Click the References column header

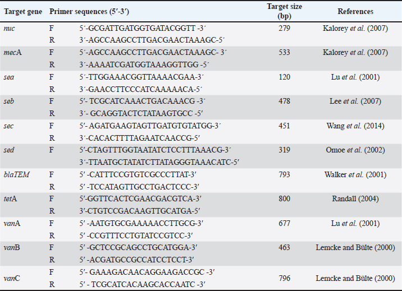[355, 11]
